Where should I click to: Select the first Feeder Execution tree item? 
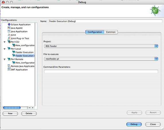[x=24, y=52]
